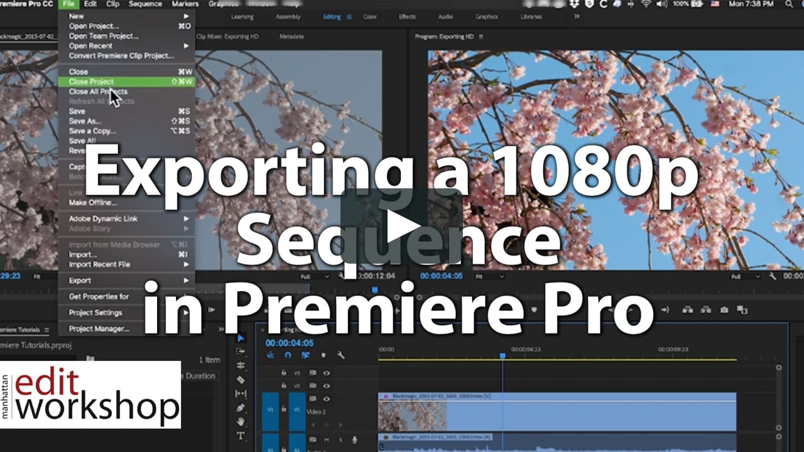Open timeline display settings wrench
Image resolution: width=804 pixels, height=452 pixels.
coord(340,355)
